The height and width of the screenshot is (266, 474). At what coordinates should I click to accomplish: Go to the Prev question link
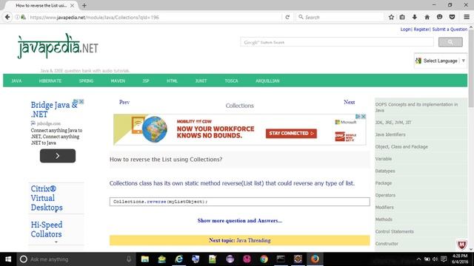(124, 102)
